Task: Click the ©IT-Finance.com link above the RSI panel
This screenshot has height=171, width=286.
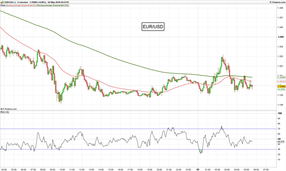Action: click(x=8, y=109)
